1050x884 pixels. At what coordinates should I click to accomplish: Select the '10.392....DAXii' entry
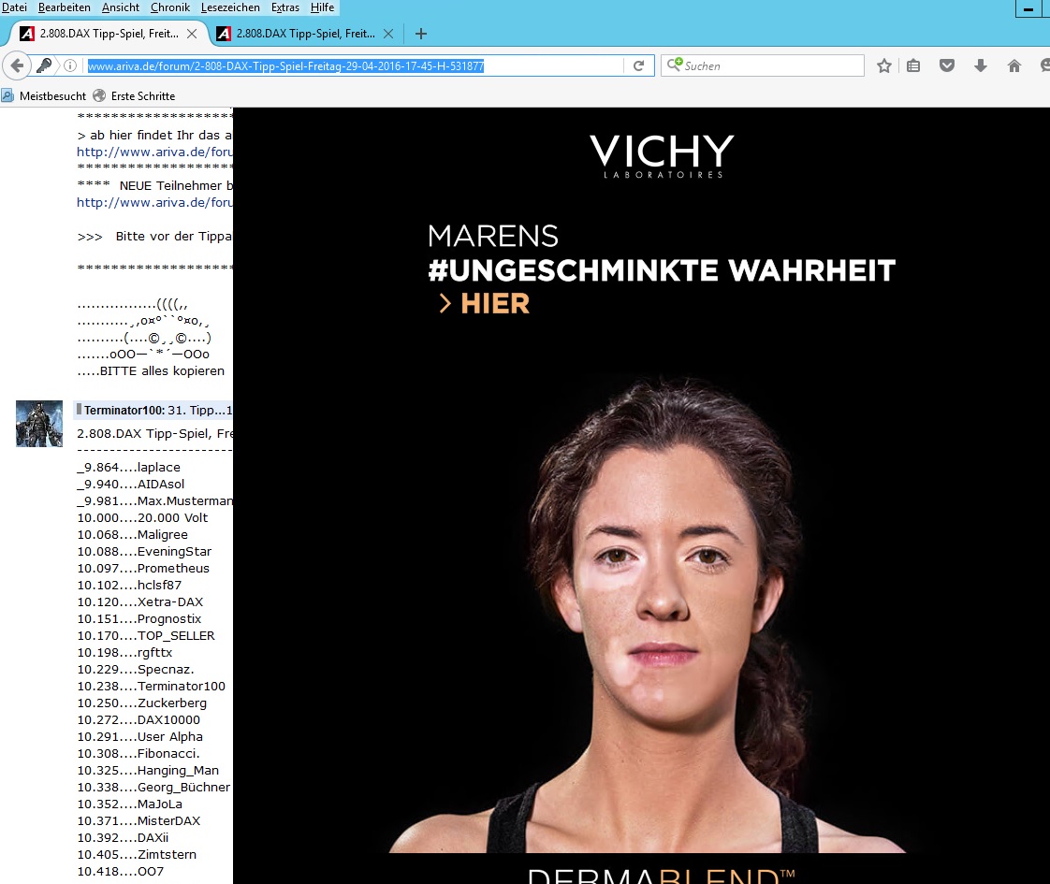[124, 838]
